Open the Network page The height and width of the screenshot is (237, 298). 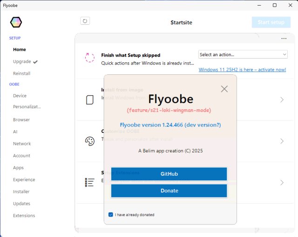[22, 144]
